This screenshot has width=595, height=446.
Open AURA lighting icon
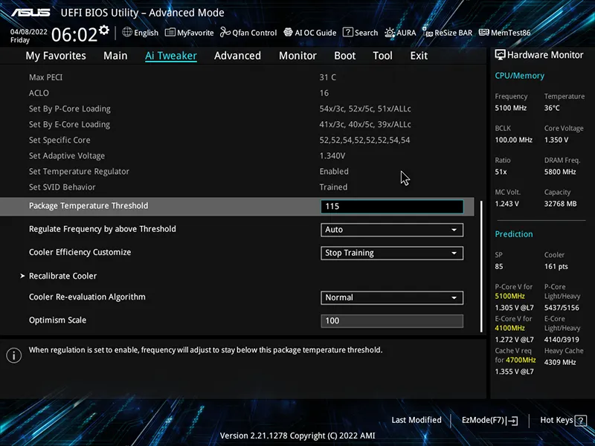point(390,33)
